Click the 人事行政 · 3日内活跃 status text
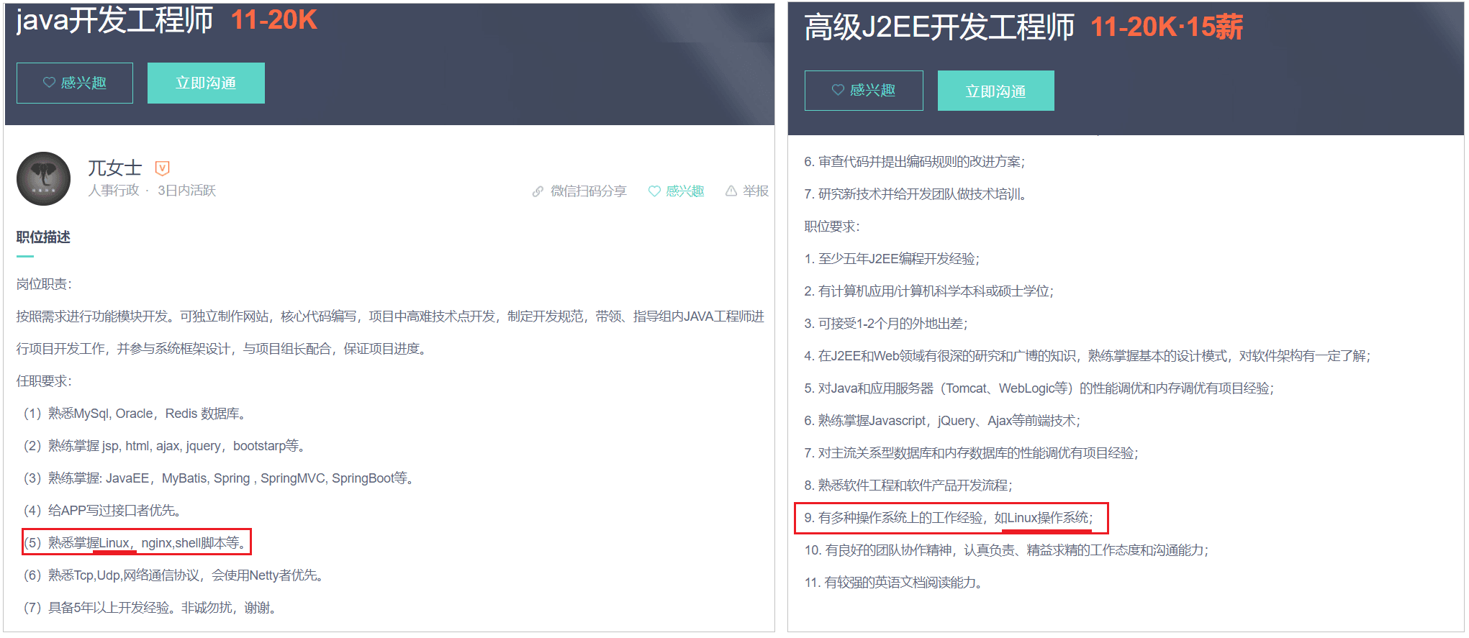The image size is (1469, 638). click(x=152, y=191)
